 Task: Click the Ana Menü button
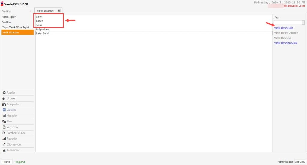coord(300,162)
